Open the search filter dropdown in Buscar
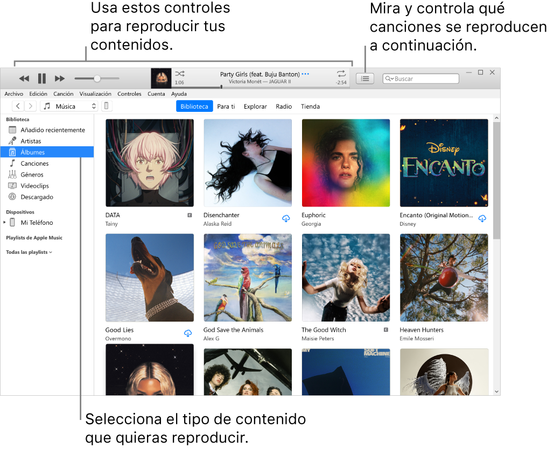Screen dimensions: 554x449 (x=391, y=79)
